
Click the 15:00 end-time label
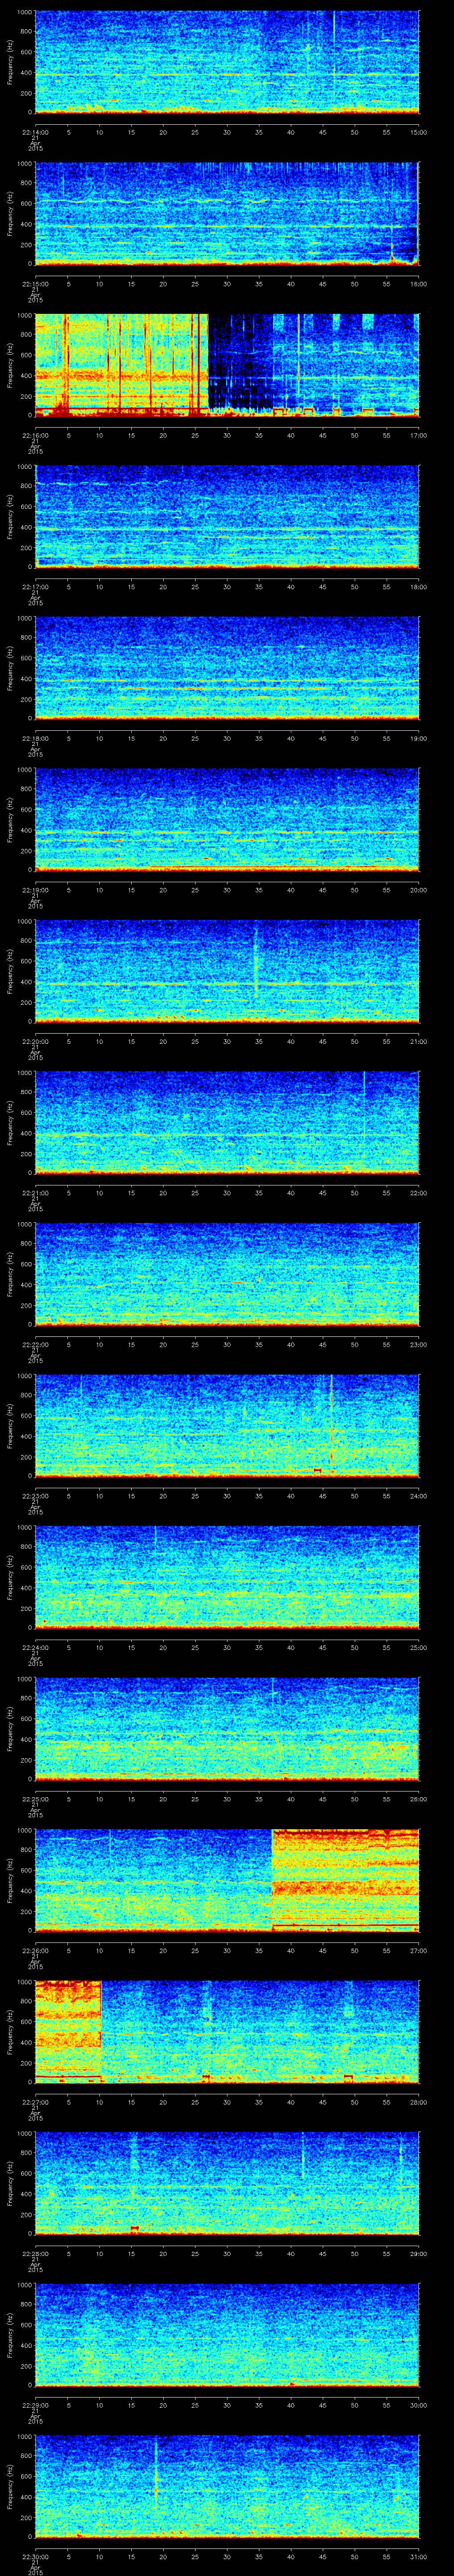tap(418, 132)
